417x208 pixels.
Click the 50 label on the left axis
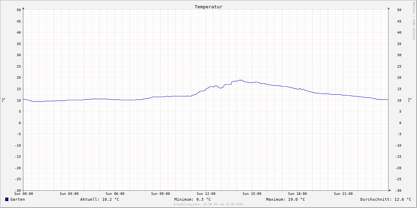click(x=19, y=10)
